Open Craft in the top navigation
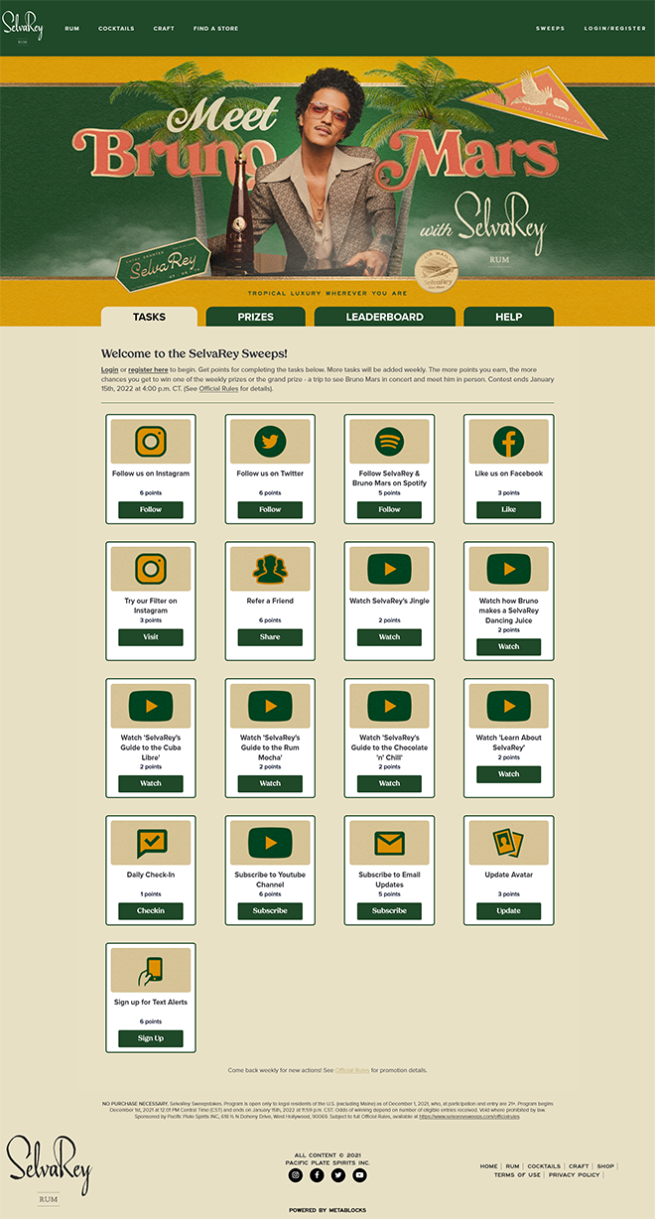655x1219 pixels. 164,29
